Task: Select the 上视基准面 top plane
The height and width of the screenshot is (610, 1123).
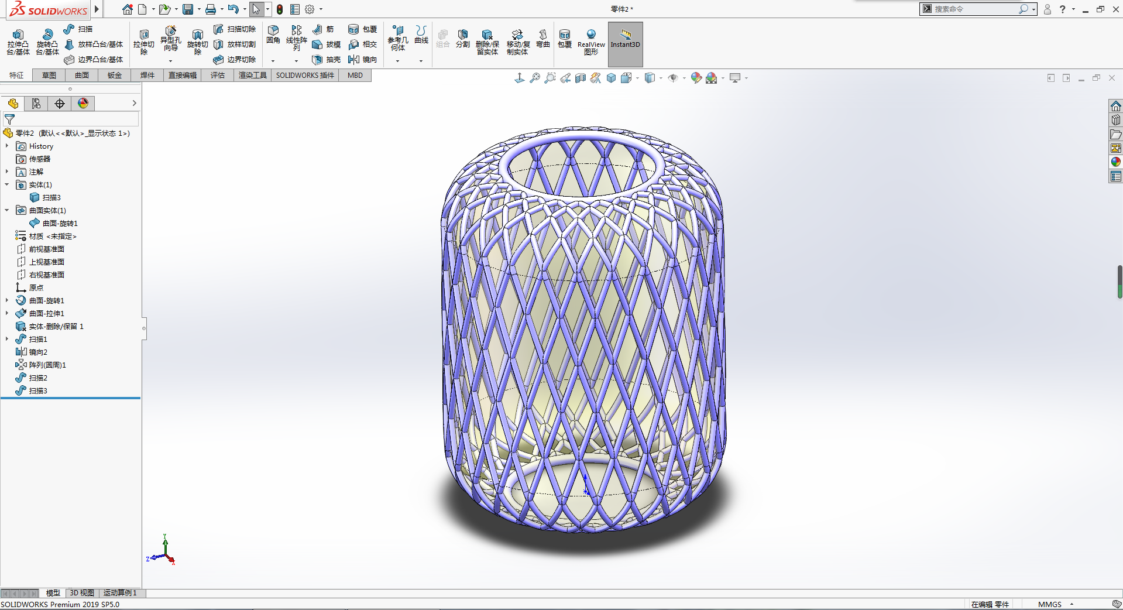Action: click(x=40, y=262)
